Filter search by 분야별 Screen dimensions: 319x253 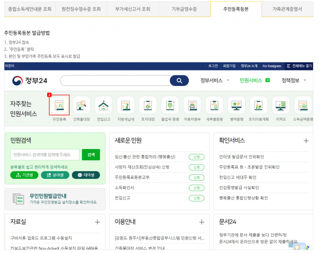click(55, 175)
